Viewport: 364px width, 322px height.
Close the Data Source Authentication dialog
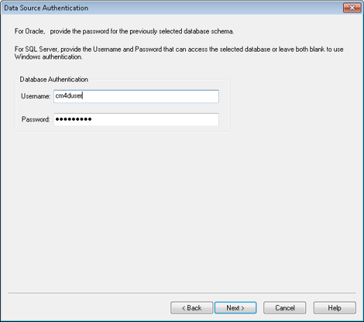pos(352,8)
